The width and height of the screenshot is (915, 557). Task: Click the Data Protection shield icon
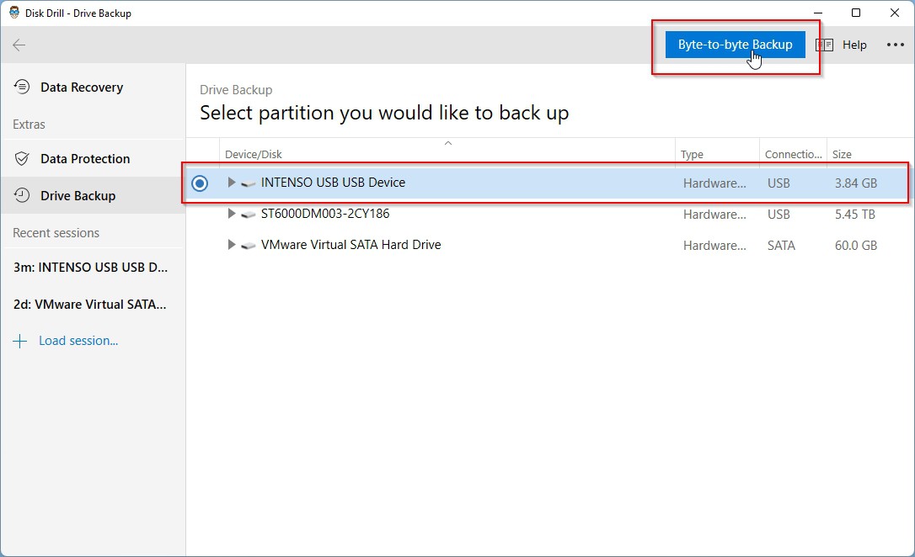[x=22, y=159]
